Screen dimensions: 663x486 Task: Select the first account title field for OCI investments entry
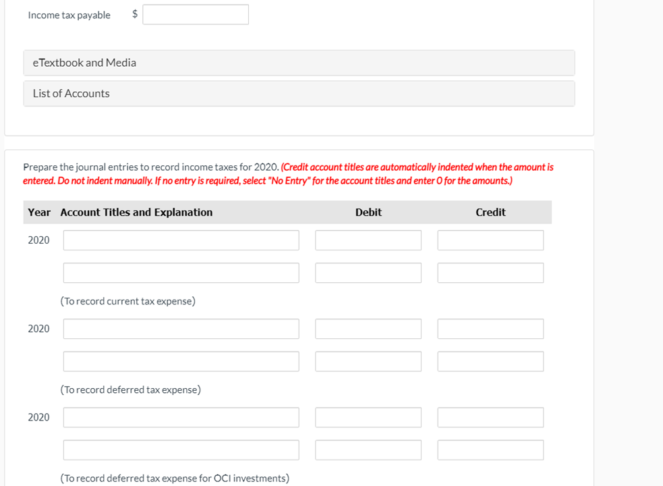[181, 417]
